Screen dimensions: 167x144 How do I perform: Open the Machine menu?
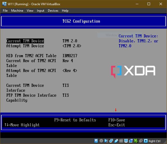click(17, 11)
